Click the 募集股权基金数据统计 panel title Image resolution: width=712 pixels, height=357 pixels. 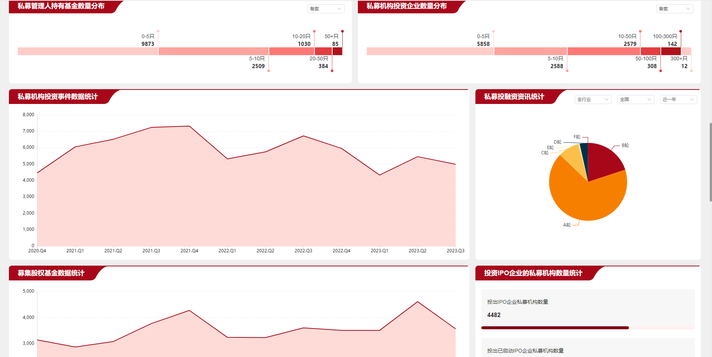pyautogui.click(x=51, y=273)
